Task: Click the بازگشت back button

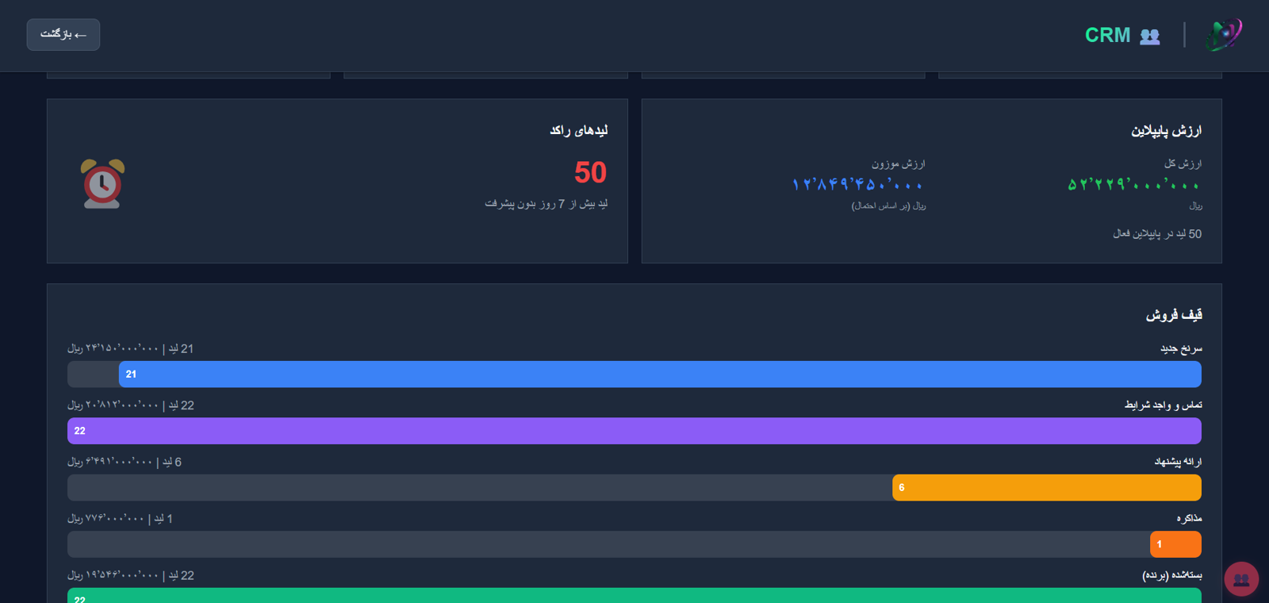Action: click(x=63, y=35)
